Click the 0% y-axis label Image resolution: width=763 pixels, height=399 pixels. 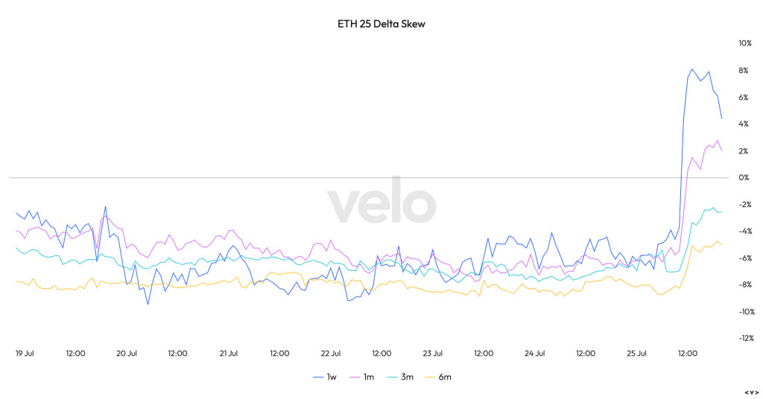pyautogui.click(x=744, y=178)
